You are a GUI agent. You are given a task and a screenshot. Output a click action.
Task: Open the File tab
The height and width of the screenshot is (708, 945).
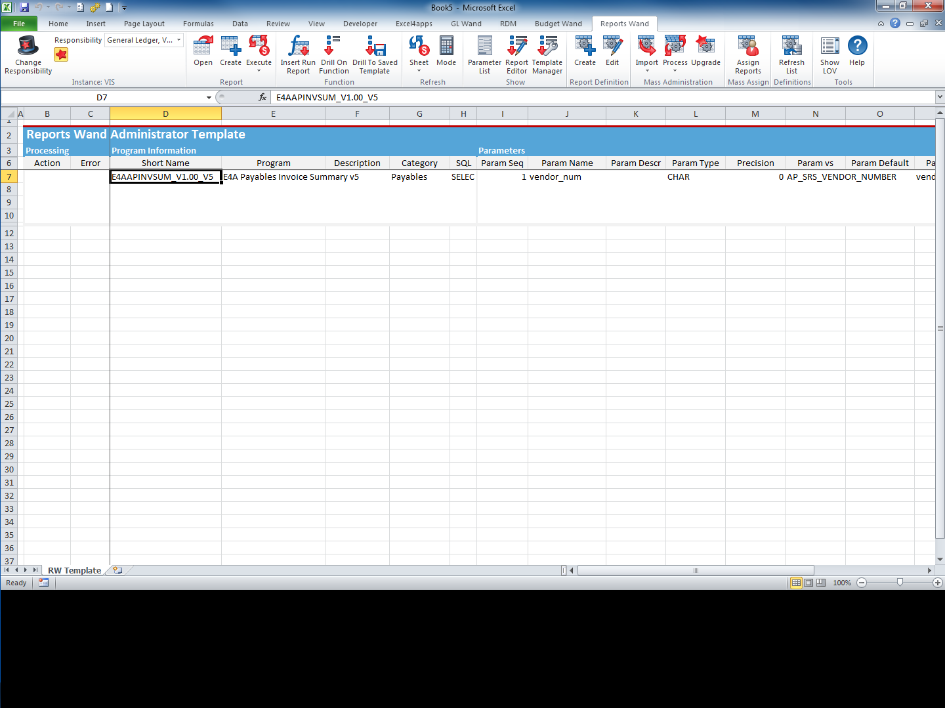click(x=19, y=24)
